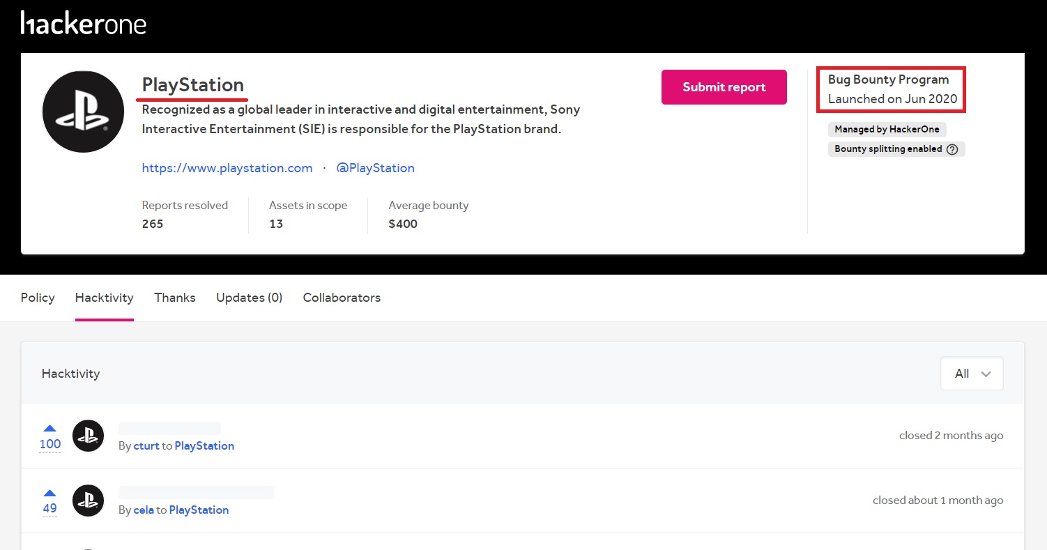This screenshot has height=550, width=1047.
Task: Upvote the report by cturt
Action: point(50,428)
